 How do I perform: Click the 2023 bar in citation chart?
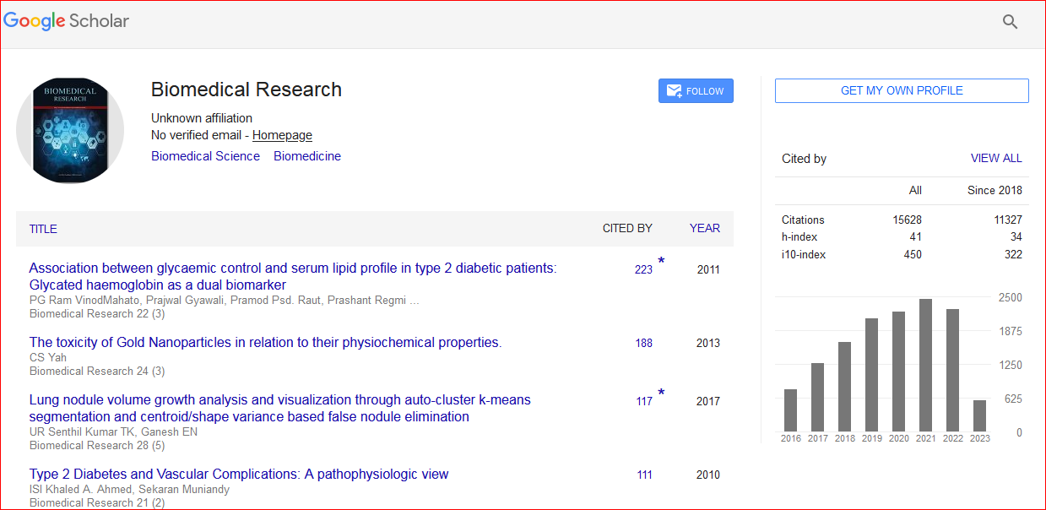pyautogui.click(x=979, y=415)
